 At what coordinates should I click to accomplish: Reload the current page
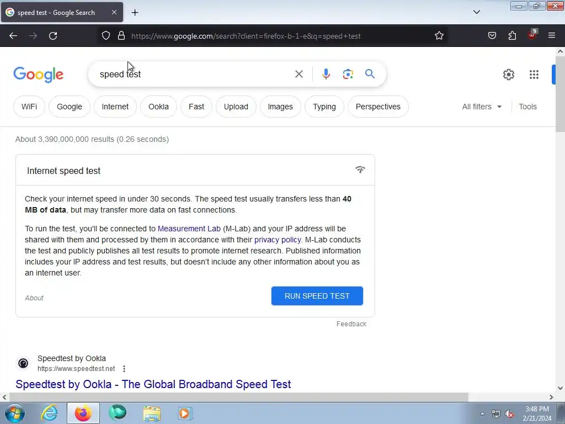pyautogui.click(x=53, y=36)
